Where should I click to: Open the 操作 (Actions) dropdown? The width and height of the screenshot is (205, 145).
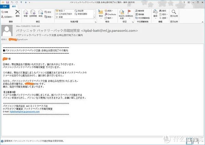click(109, 18)
